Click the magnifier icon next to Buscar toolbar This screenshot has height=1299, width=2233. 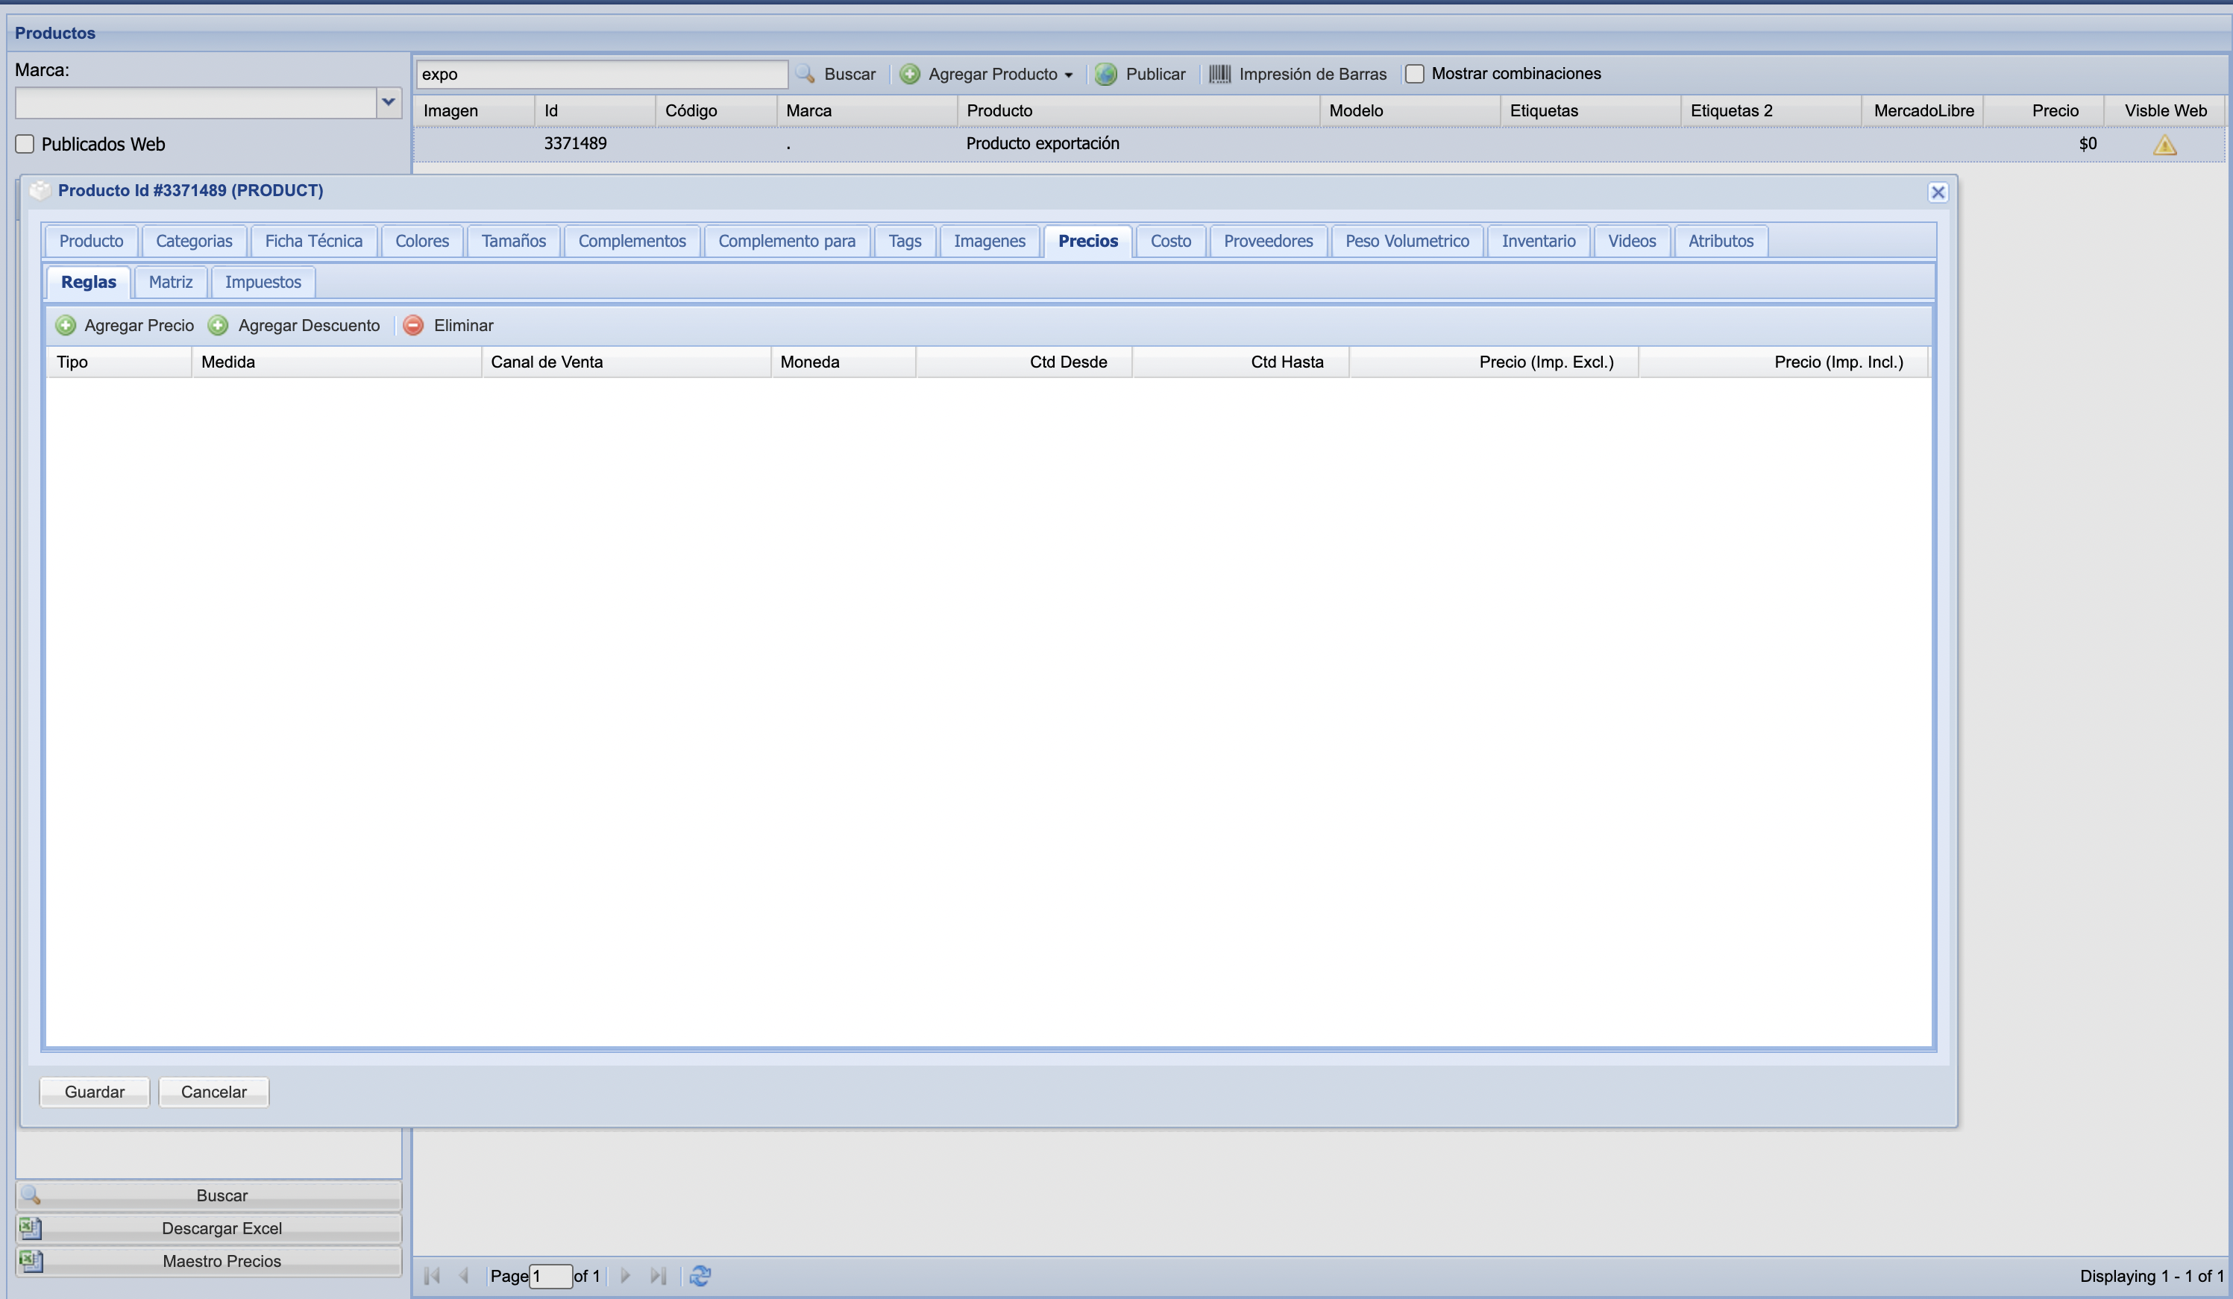tap(805, 75)
